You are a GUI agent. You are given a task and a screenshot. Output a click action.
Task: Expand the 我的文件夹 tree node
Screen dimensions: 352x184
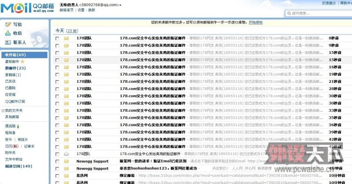tap(3, 110)
